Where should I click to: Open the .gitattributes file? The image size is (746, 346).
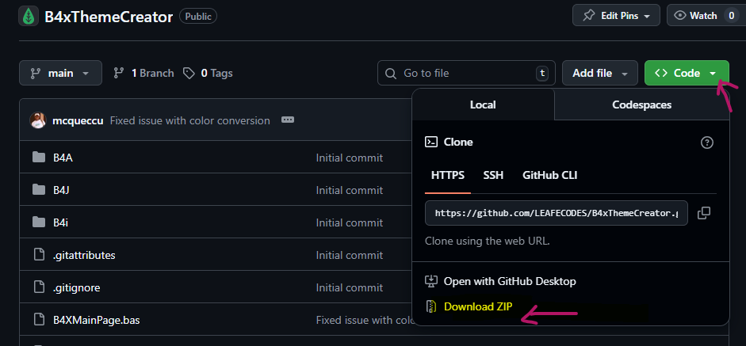[x=84, y=255]
